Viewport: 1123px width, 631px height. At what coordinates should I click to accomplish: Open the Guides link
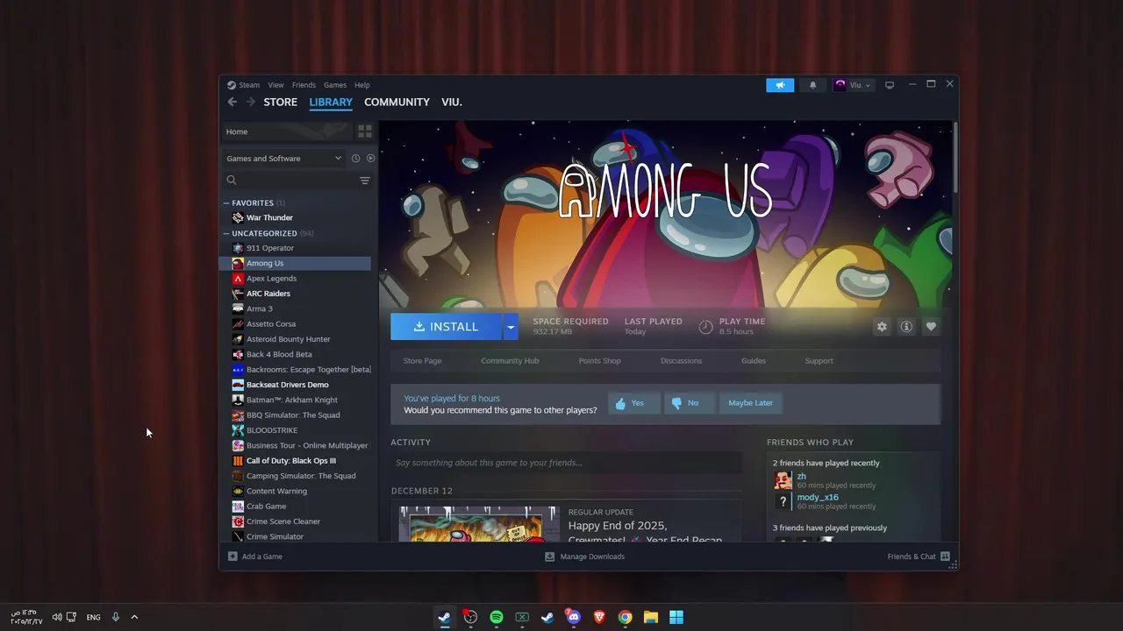[754, 361]
